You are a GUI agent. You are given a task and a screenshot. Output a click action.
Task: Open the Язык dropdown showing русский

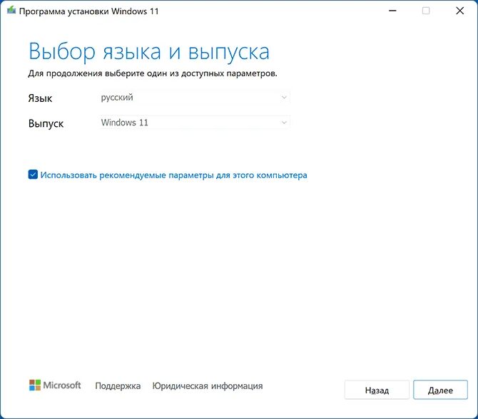point(195,98)
